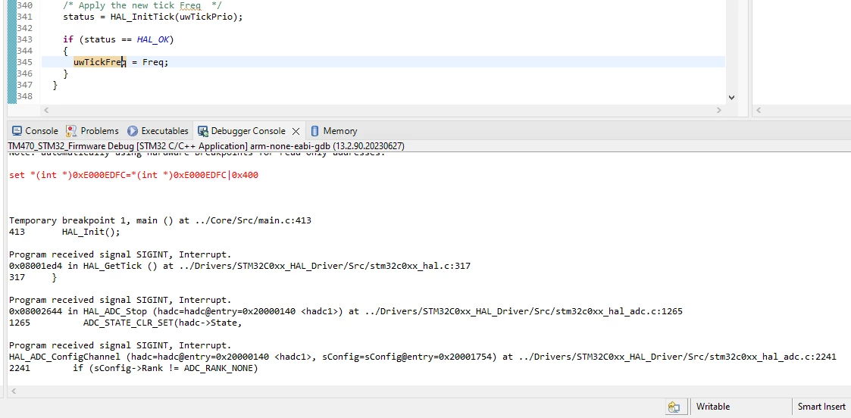The image size is (851, 418).
Task: Click the Writable status bar entry
Action: [712, 406]
